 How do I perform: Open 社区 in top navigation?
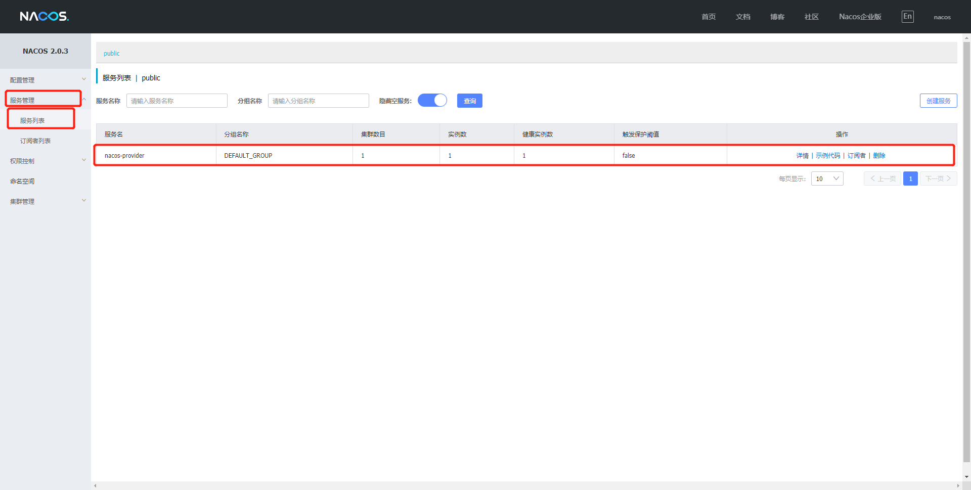(x=812, y=17)
